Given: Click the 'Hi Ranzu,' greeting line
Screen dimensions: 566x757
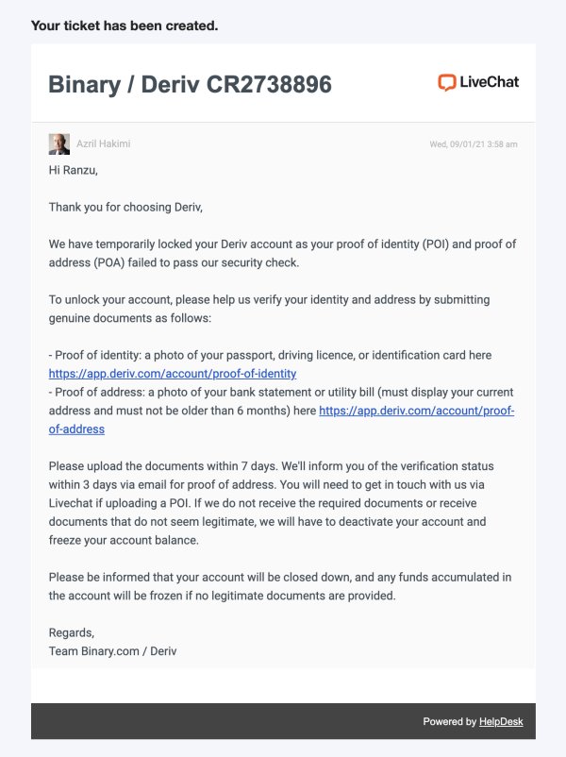Looking at the screenshot, I should (74, 170).
